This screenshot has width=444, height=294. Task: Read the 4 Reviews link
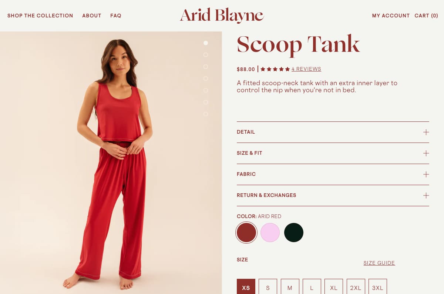click(x=306, y=69)
